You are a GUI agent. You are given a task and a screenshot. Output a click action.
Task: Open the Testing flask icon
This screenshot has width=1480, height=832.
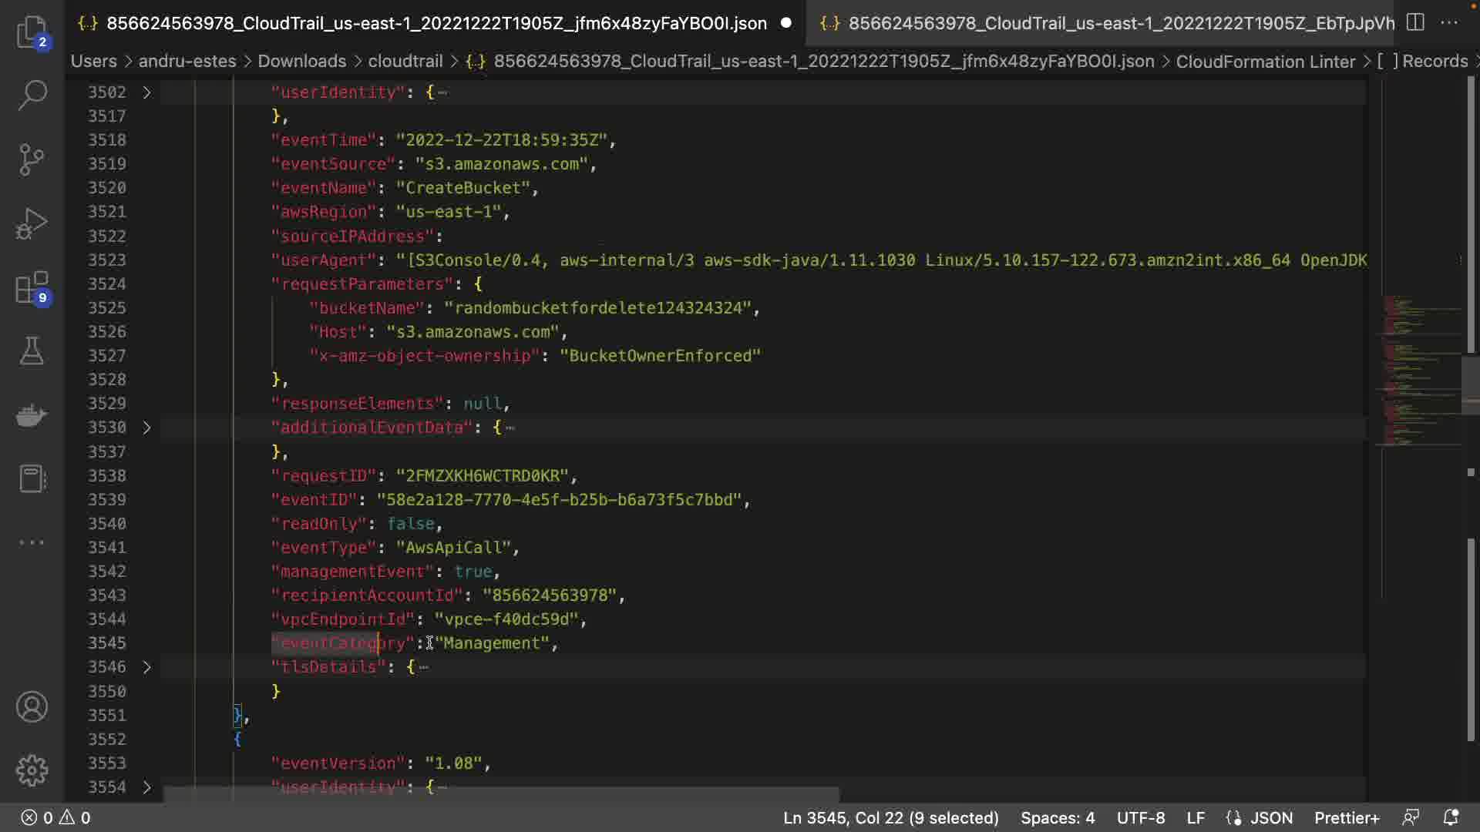point(32,351)
